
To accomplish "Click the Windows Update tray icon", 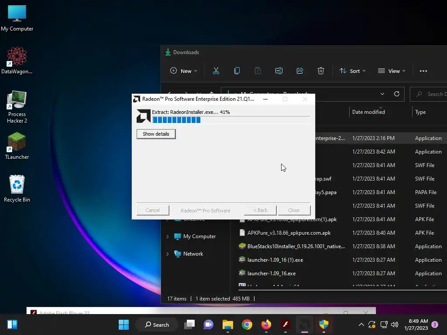I will pos(372,325).
